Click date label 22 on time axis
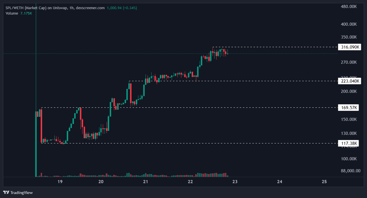 coord(190,182)
